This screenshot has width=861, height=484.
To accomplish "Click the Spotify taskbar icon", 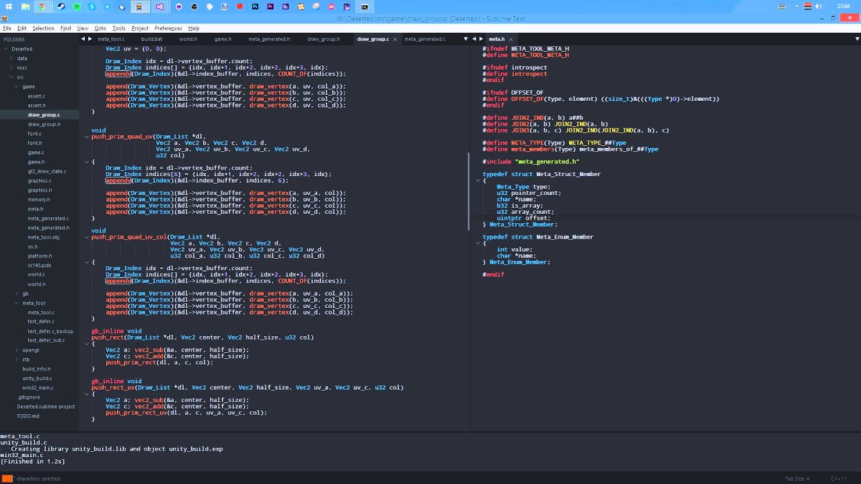I will click(x=76, y=7).
